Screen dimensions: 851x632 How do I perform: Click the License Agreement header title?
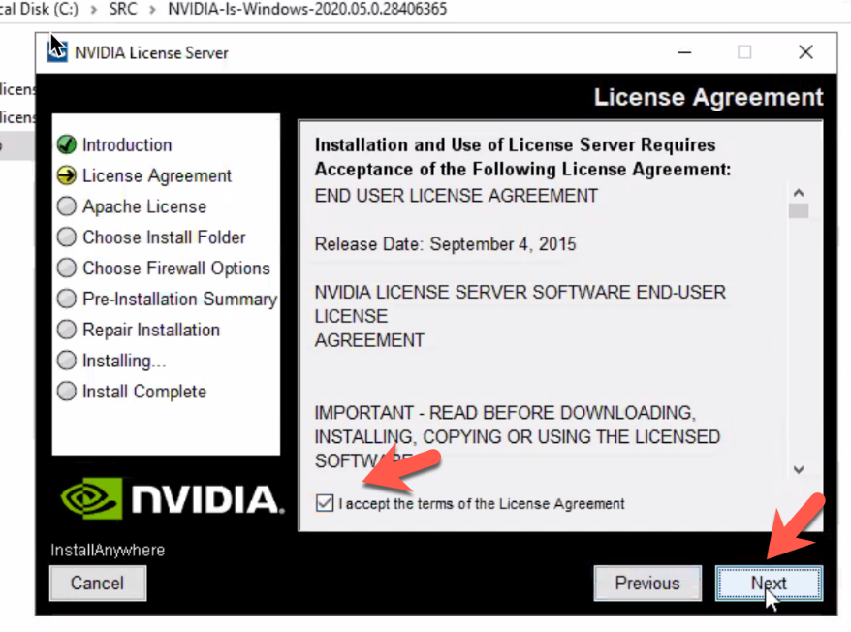coord(709,97)
